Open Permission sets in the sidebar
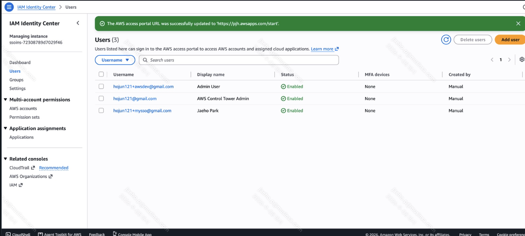The image size is (525, 236). [x=25, y=117]
